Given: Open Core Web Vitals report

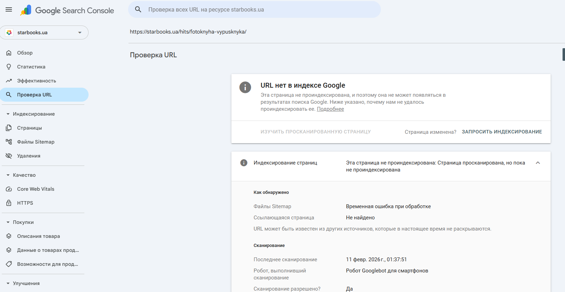Looking at the screenshot, I should pyautogui.click(x=44, y=189).
